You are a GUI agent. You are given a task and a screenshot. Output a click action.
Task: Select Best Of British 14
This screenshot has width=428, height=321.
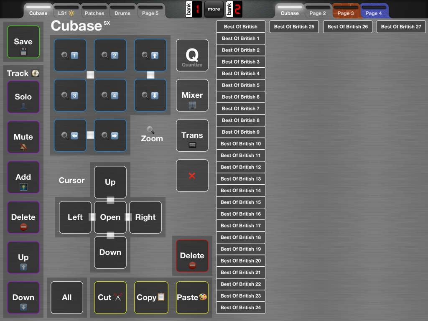241,191
